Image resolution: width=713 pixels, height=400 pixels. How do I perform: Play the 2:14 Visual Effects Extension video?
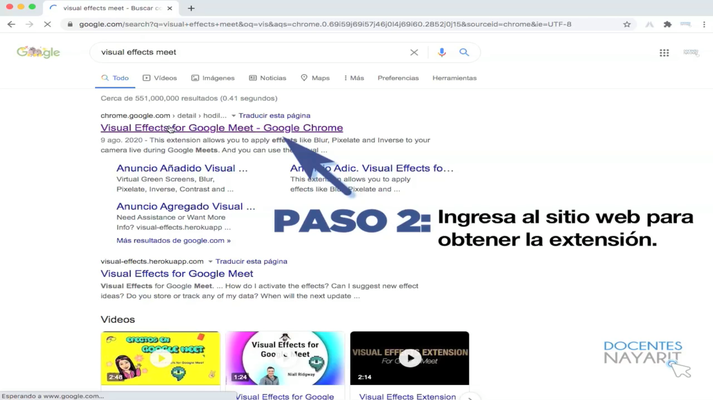coord(410,358)
